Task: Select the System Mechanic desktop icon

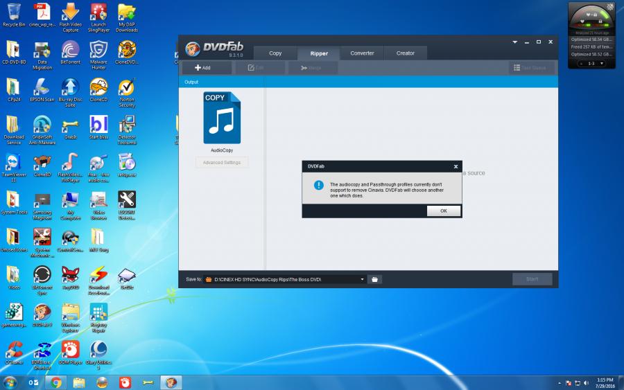Action: coord(42,242)
